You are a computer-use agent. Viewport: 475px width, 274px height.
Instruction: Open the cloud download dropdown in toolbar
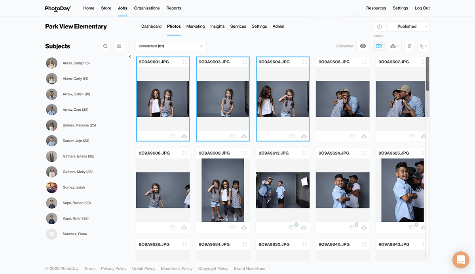tap(395, 46)
